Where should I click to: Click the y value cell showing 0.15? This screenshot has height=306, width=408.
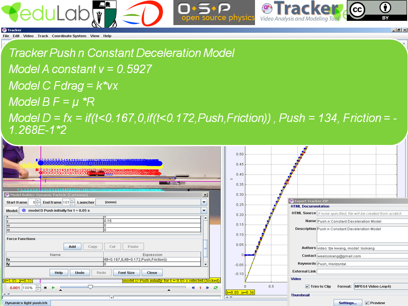click(152, 221)
